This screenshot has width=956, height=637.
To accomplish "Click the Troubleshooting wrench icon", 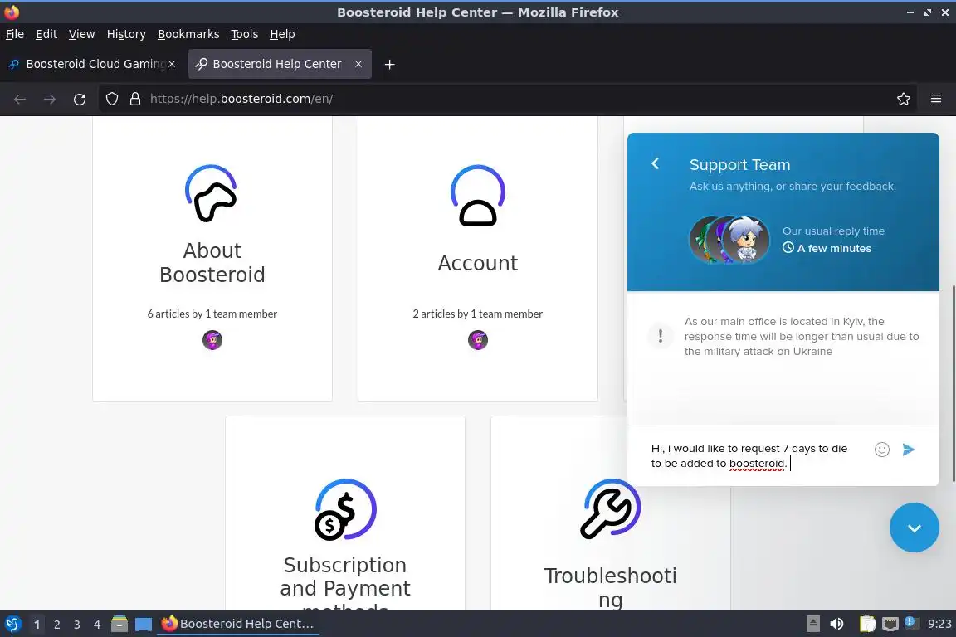I will [610, 509].
